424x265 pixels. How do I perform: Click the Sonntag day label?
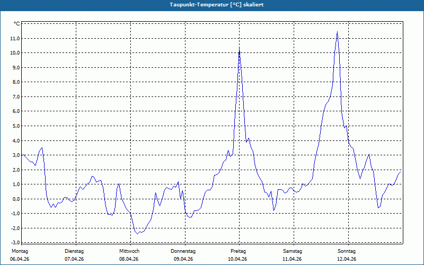pos(347,251)
